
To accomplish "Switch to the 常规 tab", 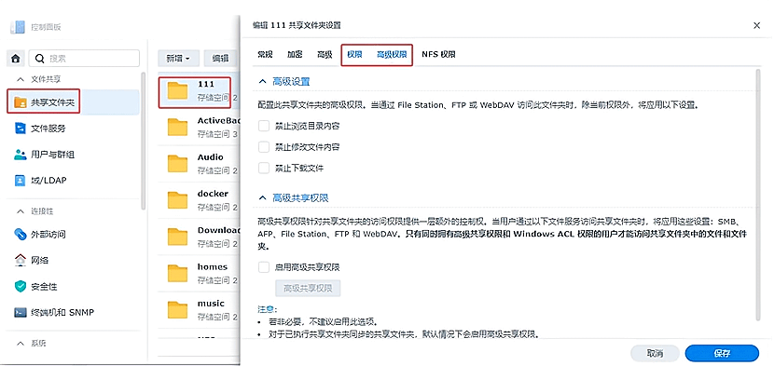I will pyautogui.click(x=265, y=54).
